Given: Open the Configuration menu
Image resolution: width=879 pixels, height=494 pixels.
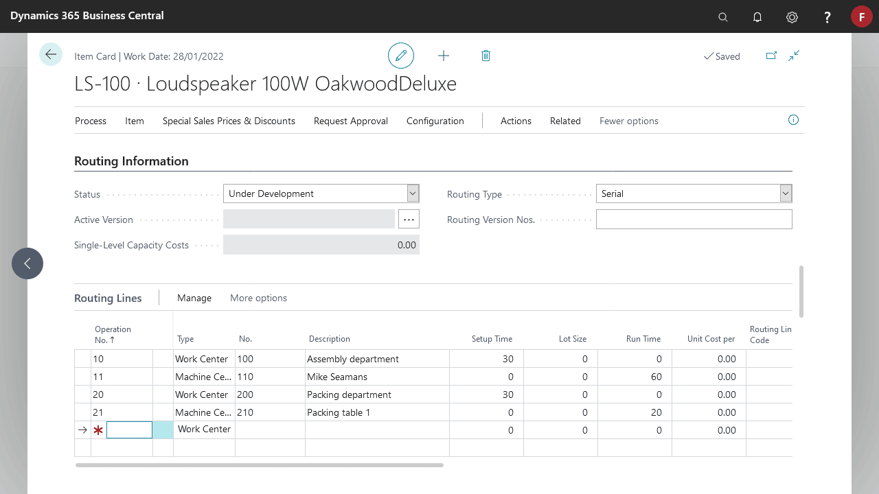Looking at the screenshot, I should 435,121.
